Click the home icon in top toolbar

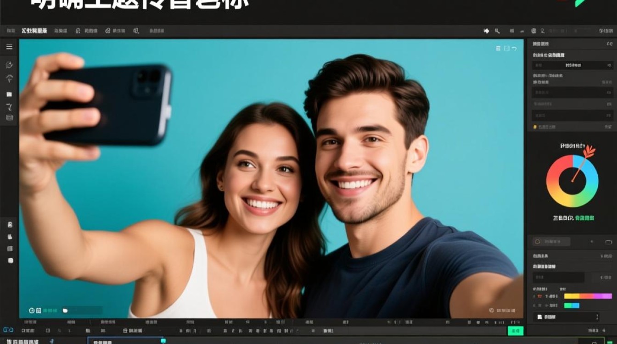pos(487,31)
